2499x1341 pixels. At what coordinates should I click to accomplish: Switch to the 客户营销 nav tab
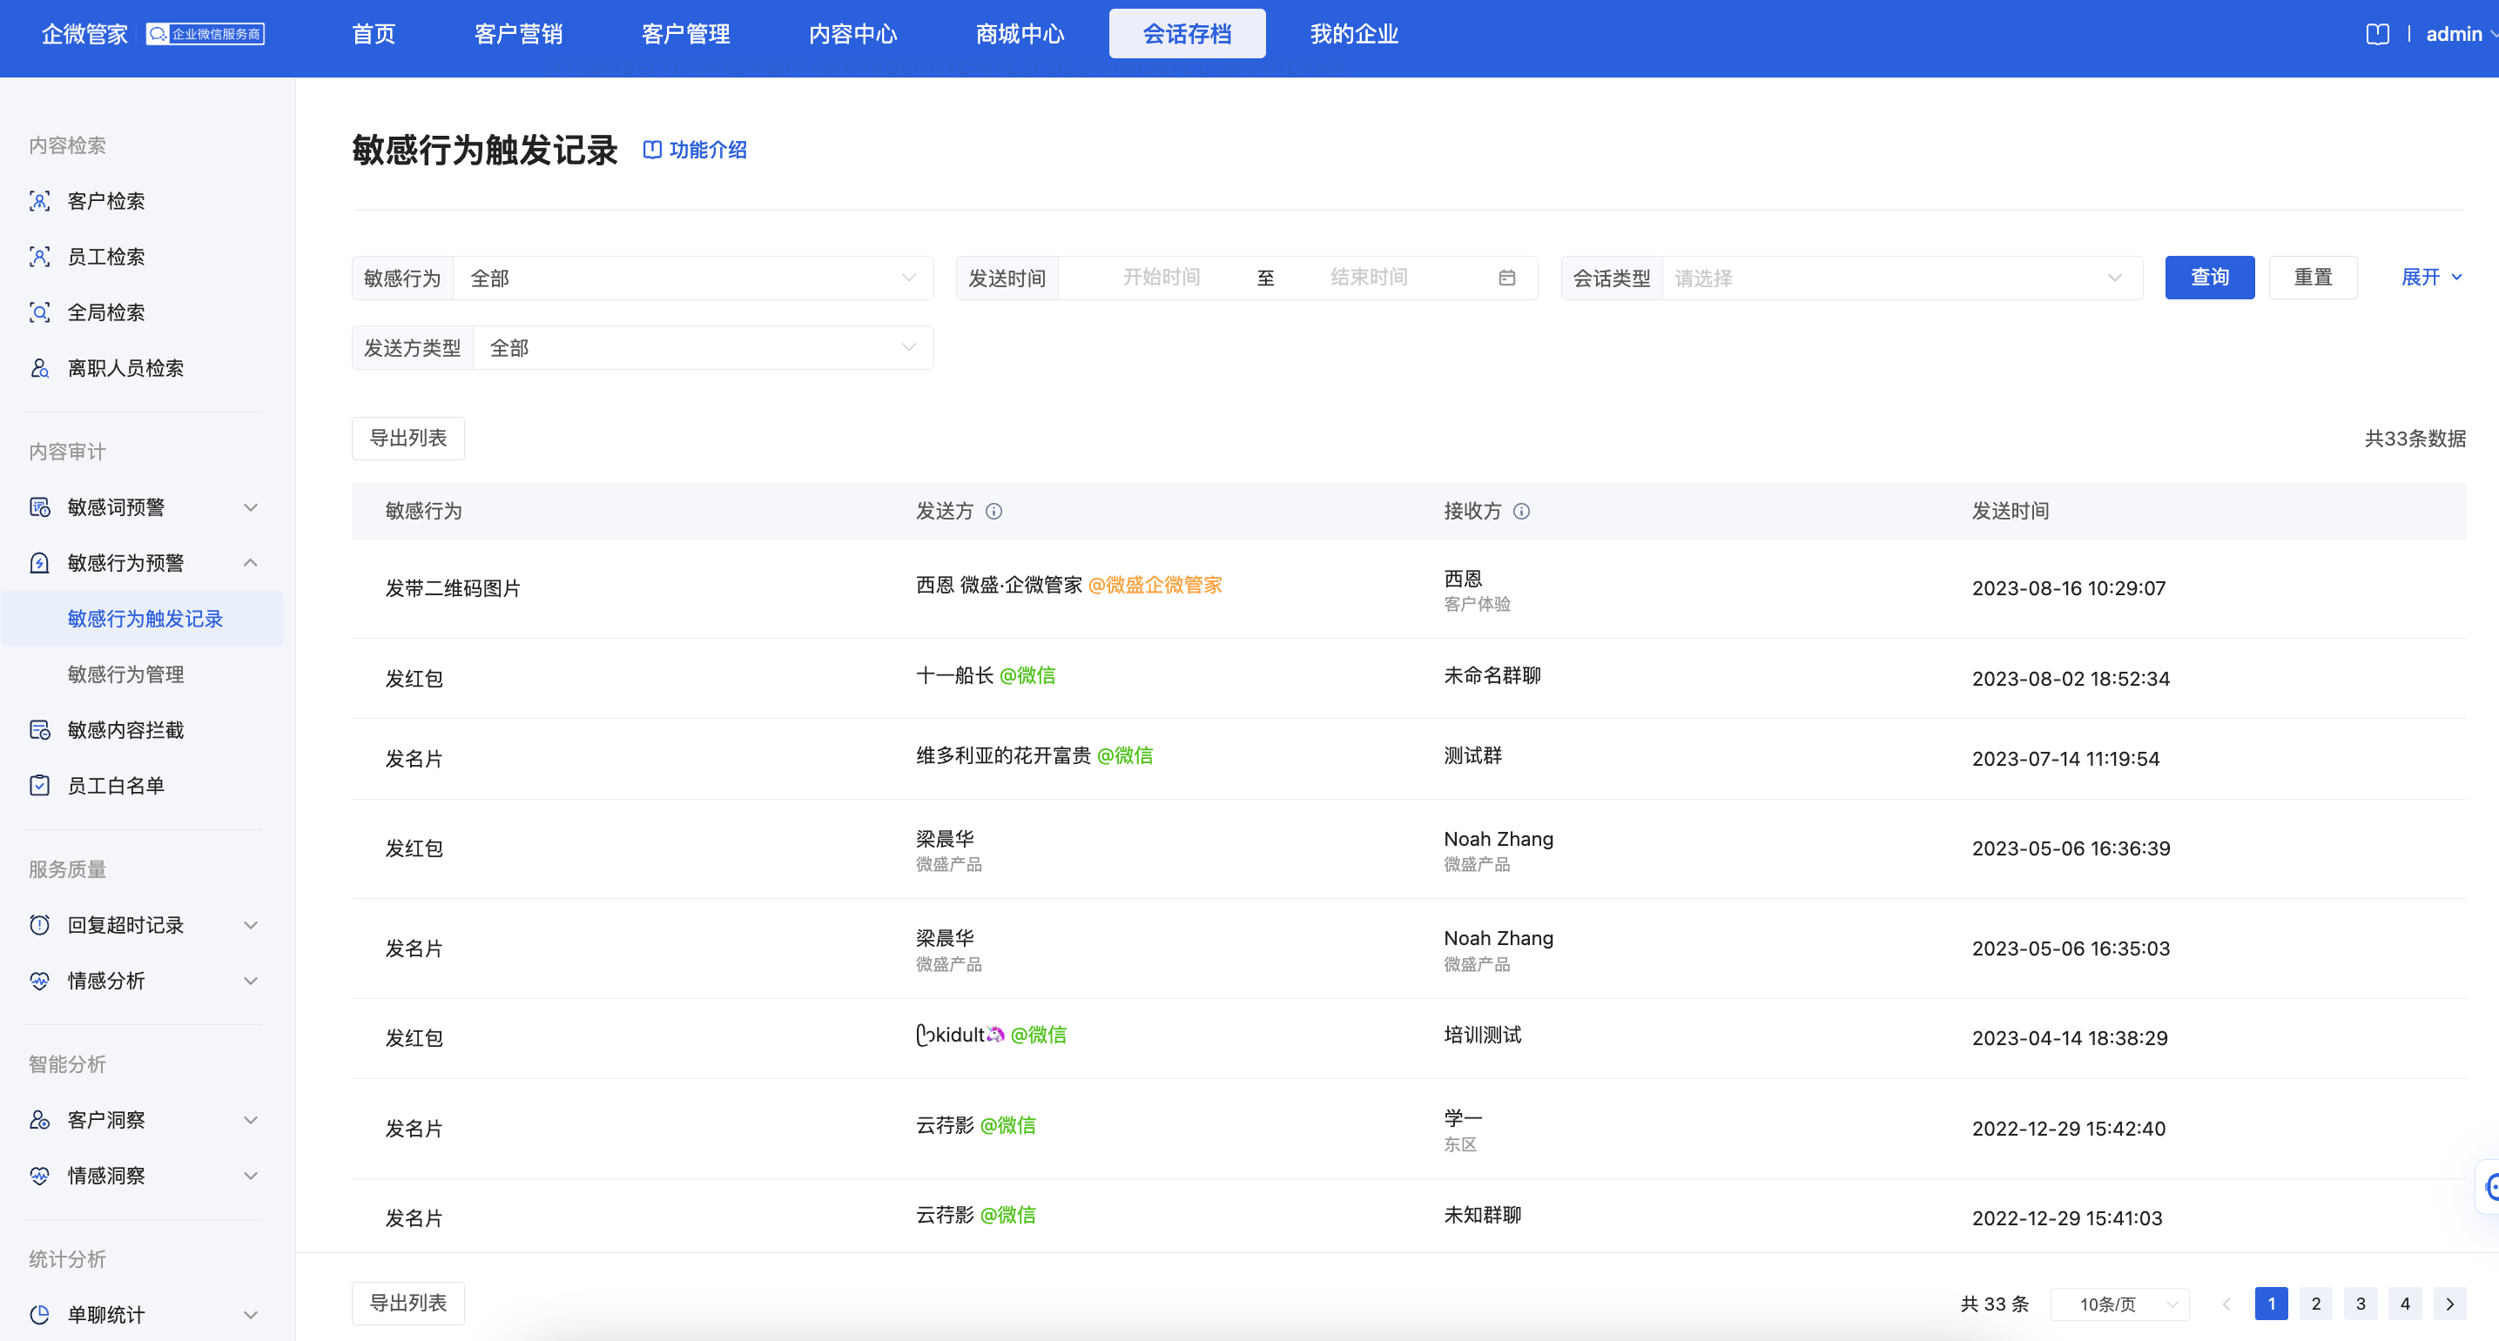pos(518,34)
